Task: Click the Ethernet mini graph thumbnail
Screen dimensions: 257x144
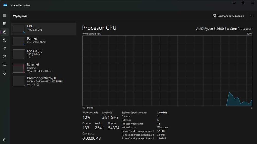Action: [x=19, y=68]
